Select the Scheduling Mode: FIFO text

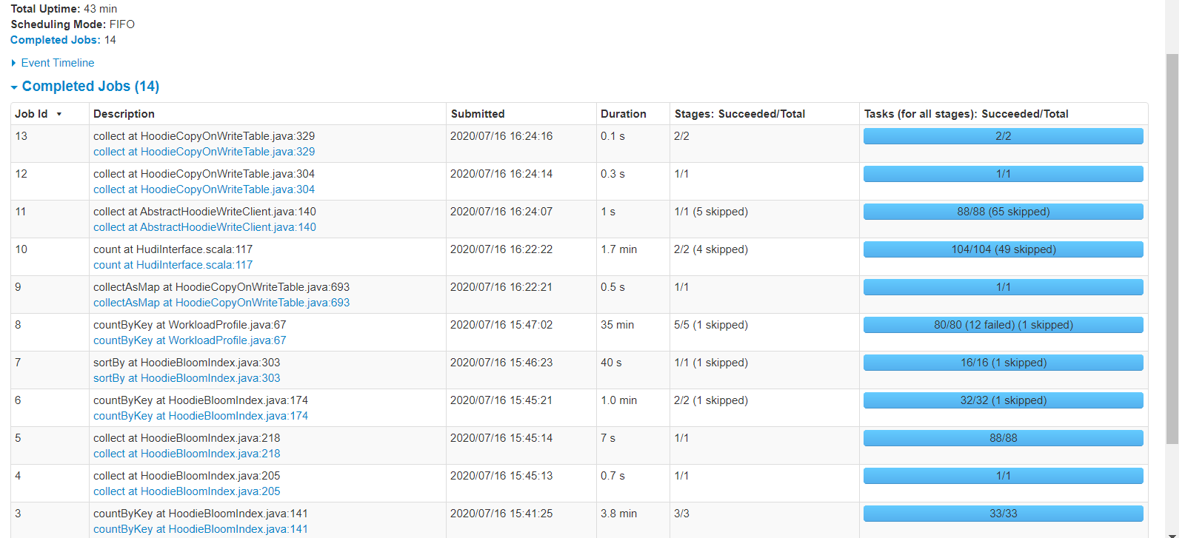coord(73,24)
